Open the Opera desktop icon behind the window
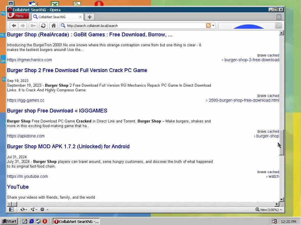 (99, 3)
